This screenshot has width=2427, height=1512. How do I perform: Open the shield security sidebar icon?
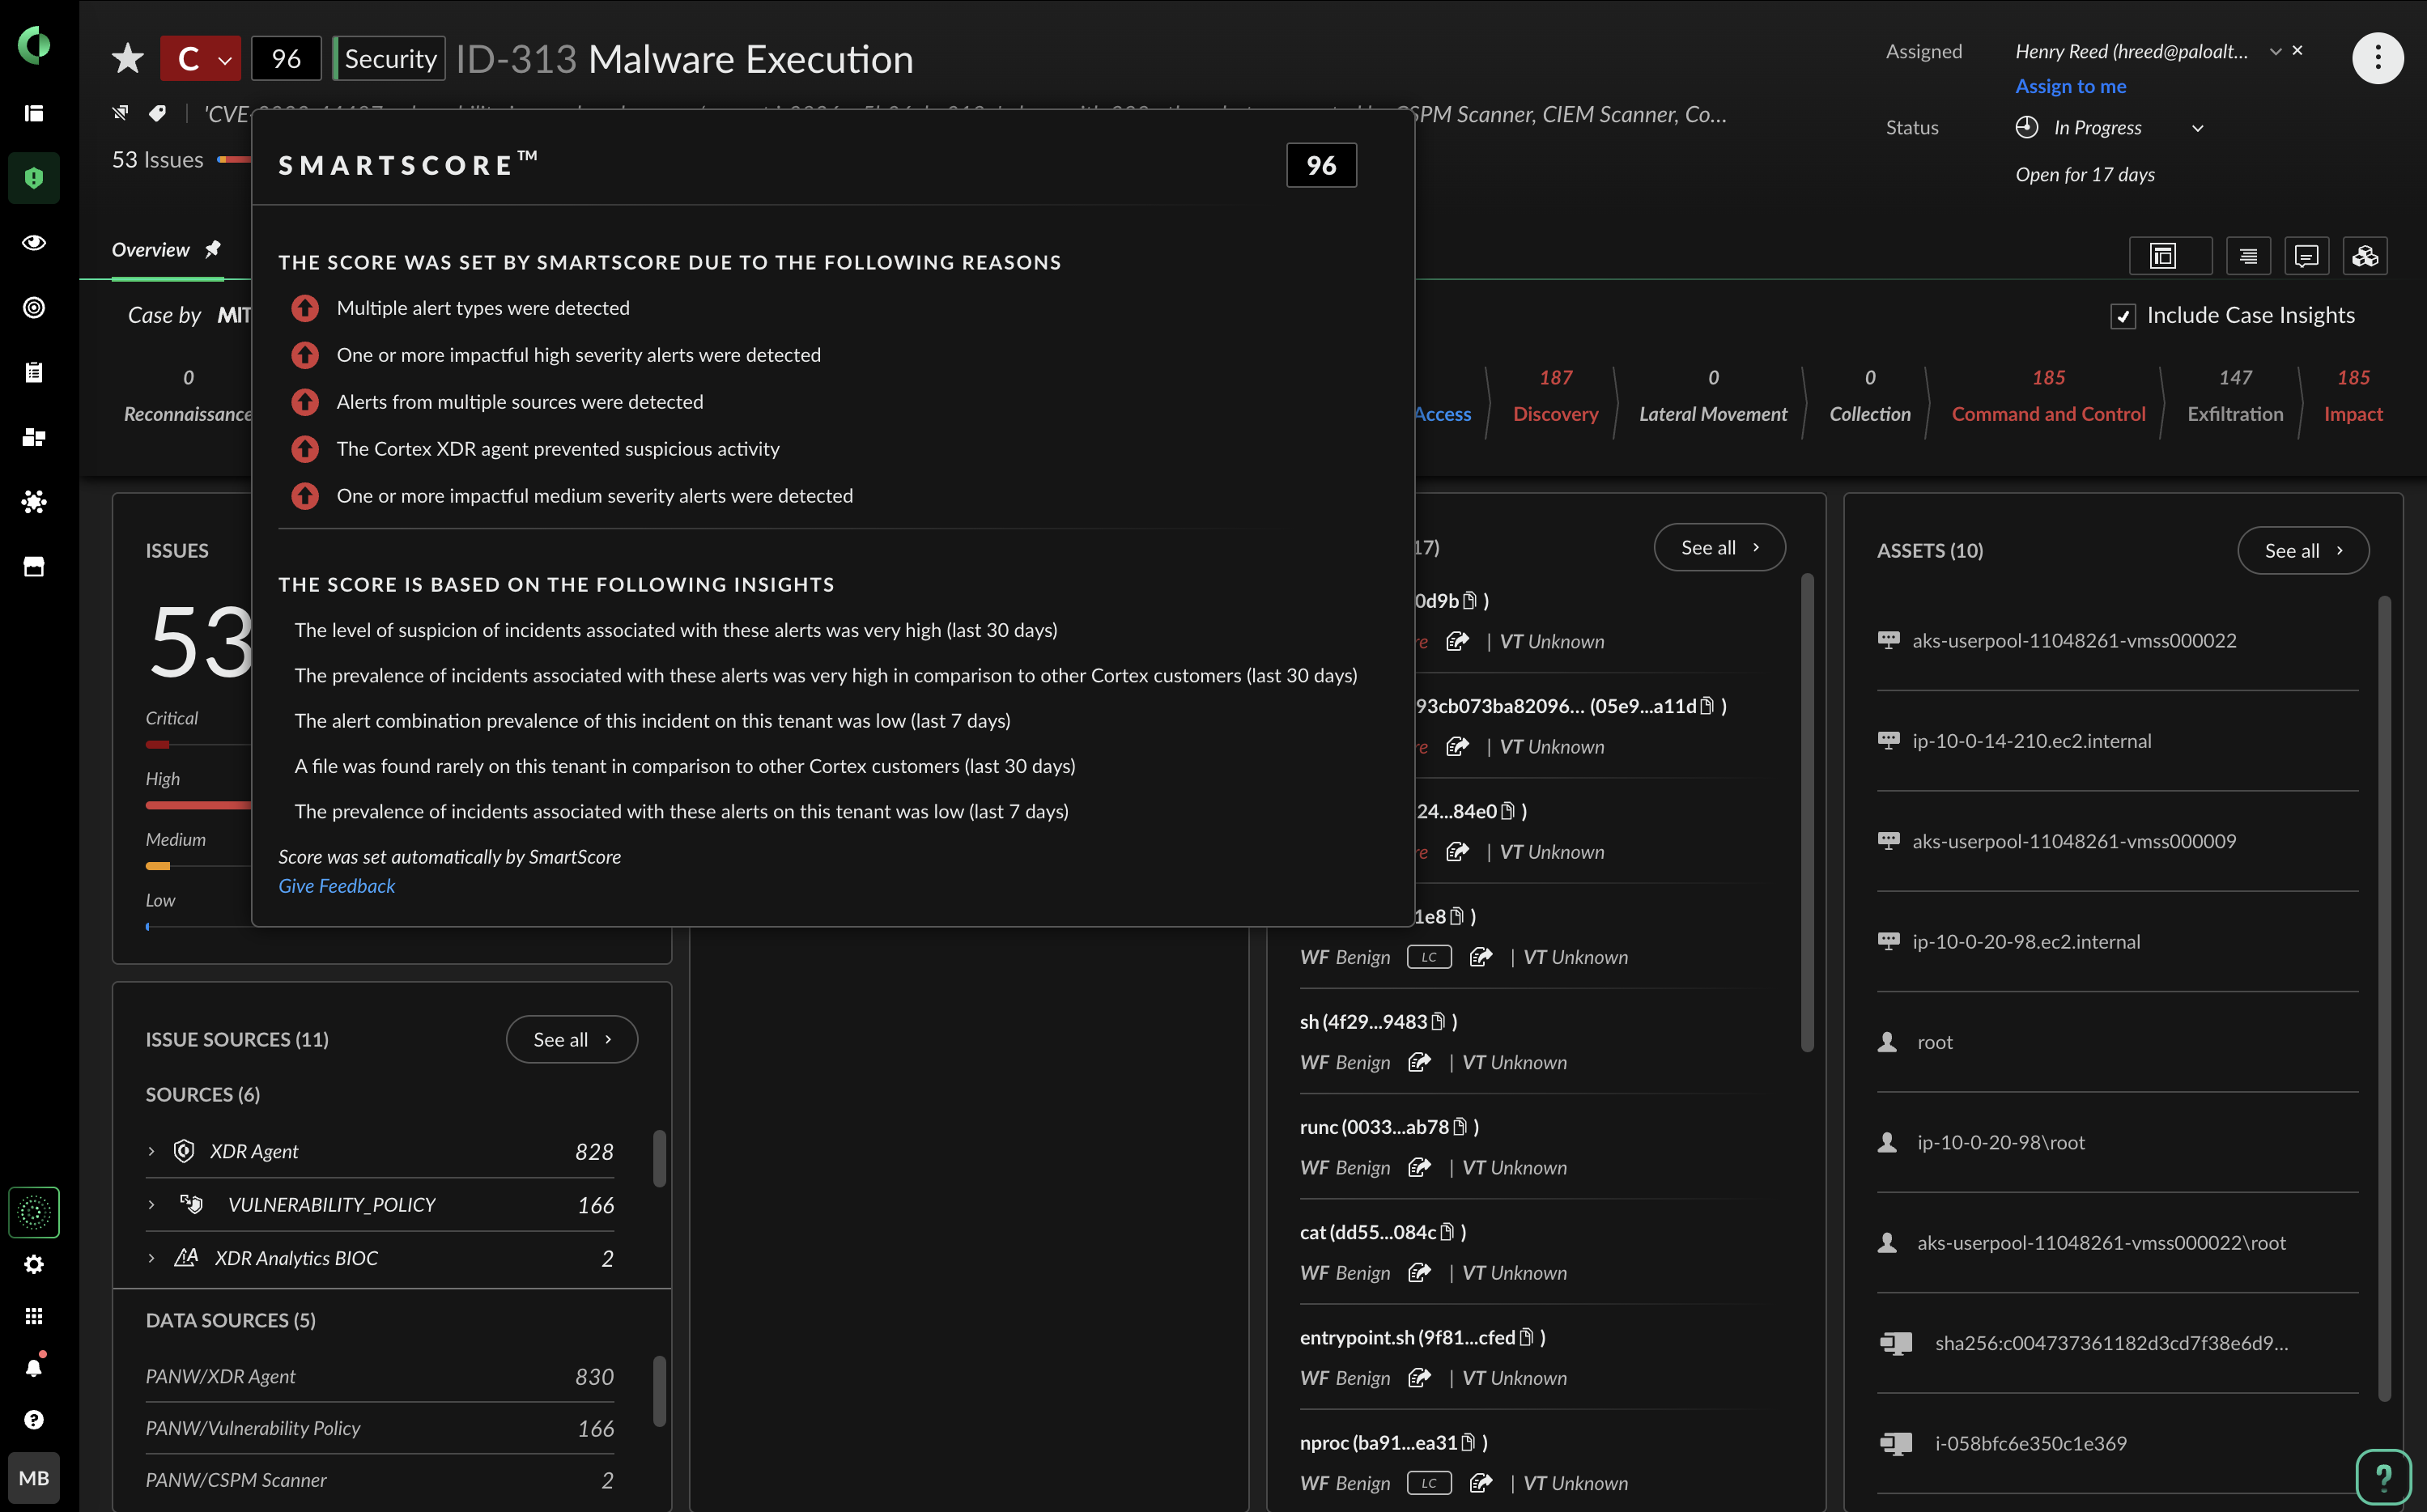[34, 178]
